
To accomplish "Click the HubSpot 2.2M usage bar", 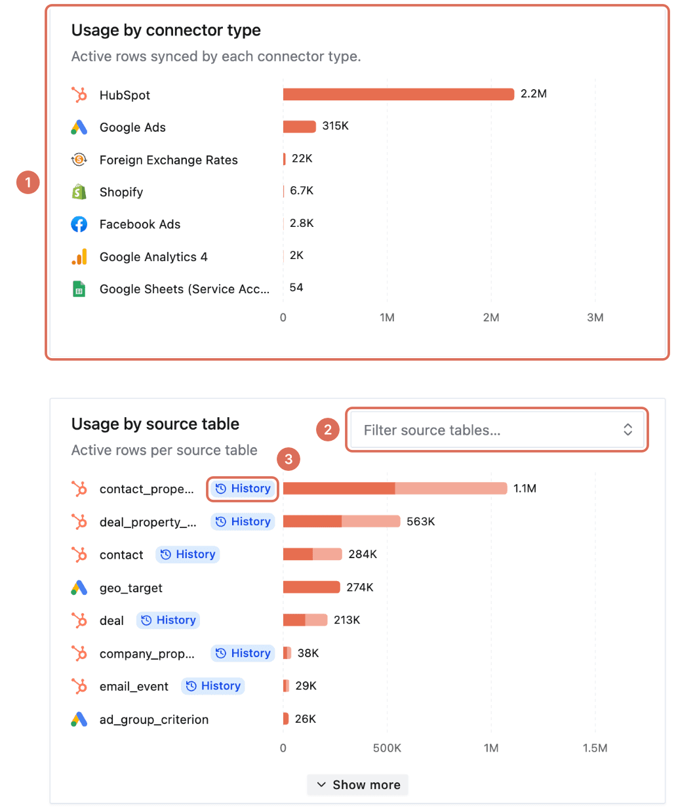I will pos(399,94).
